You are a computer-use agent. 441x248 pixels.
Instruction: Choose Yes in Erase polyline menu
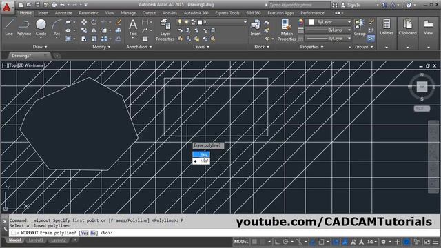point(201,154)
